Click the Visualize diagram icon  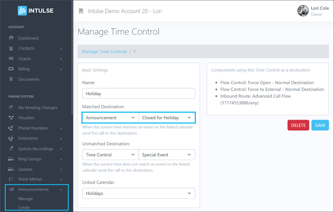pyautogui.click(x=11, y=118)
